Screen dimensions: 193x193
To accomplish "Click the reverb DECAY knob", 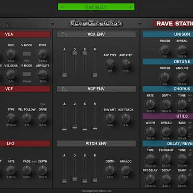I will click(x=166, y=179).
